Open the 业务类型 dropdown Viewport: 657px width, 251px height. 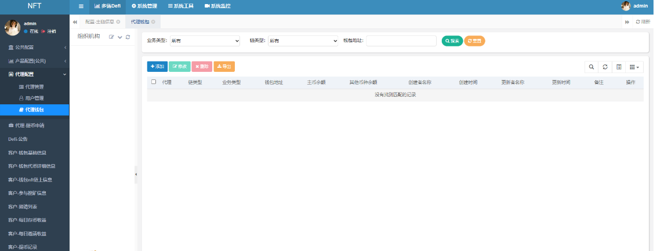[x=204, y=41]
